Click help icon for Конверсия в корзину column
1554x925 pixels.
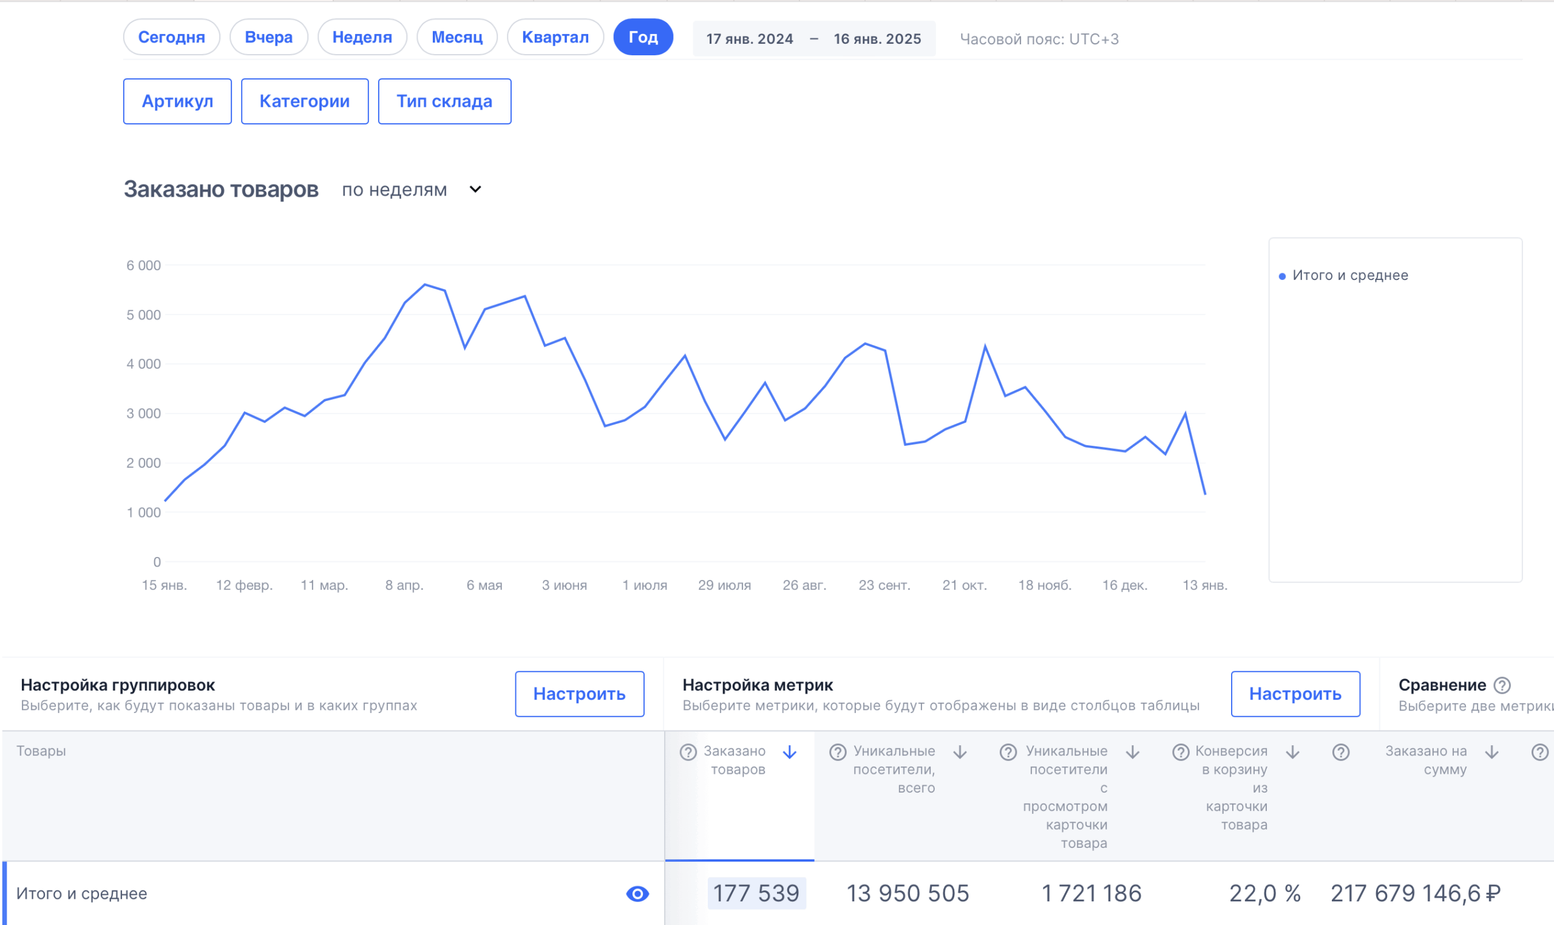[x=1180, y=752]
